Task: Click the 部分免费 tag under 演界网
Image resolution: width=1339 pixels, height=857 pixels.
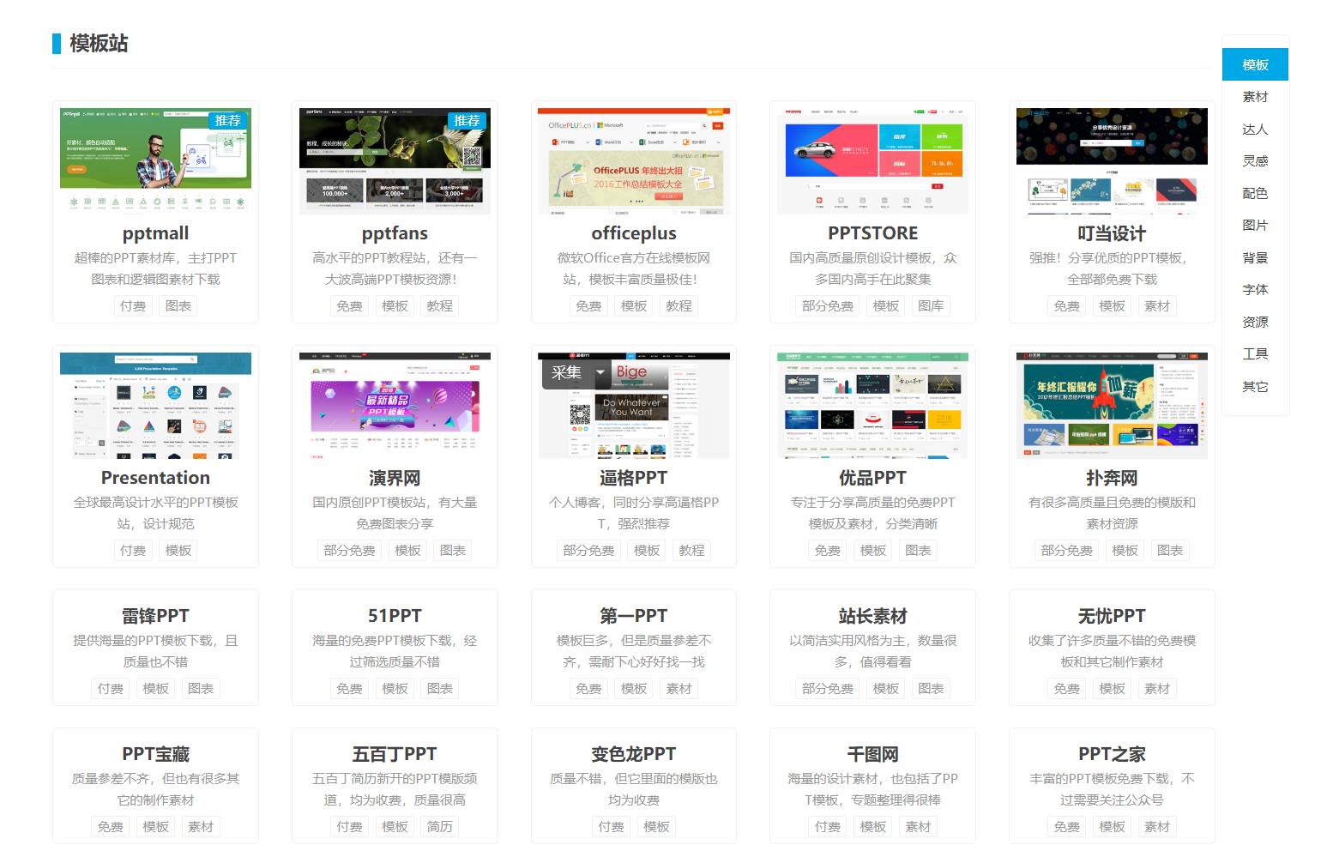Action: click(x=349, y=551)
